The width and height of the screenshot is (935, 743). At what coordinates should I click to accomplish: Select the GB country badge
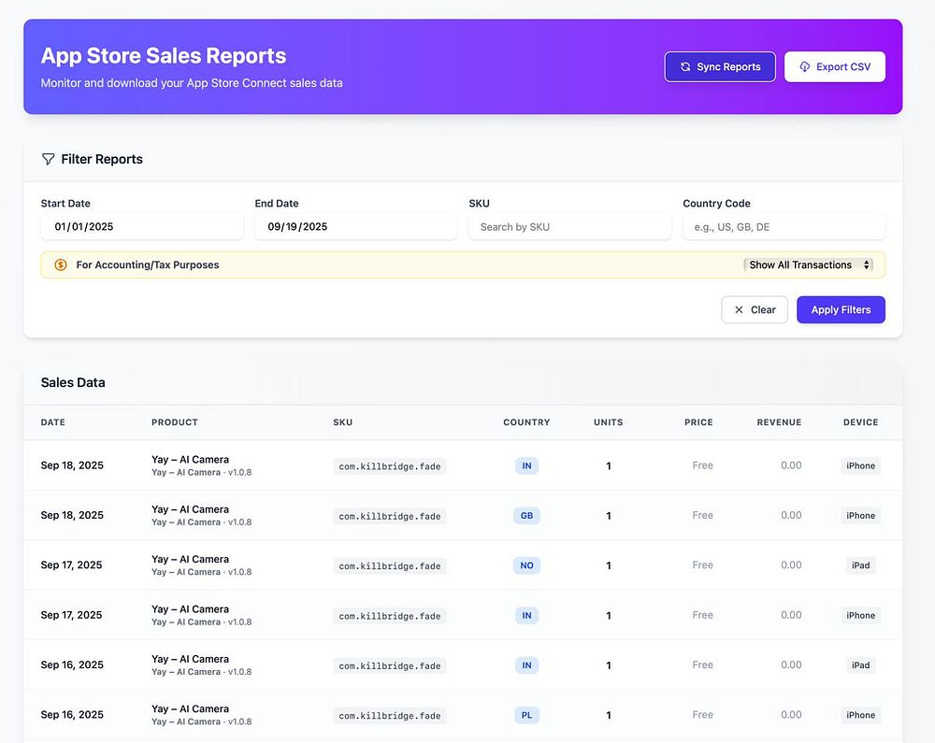tap(526, 516)
